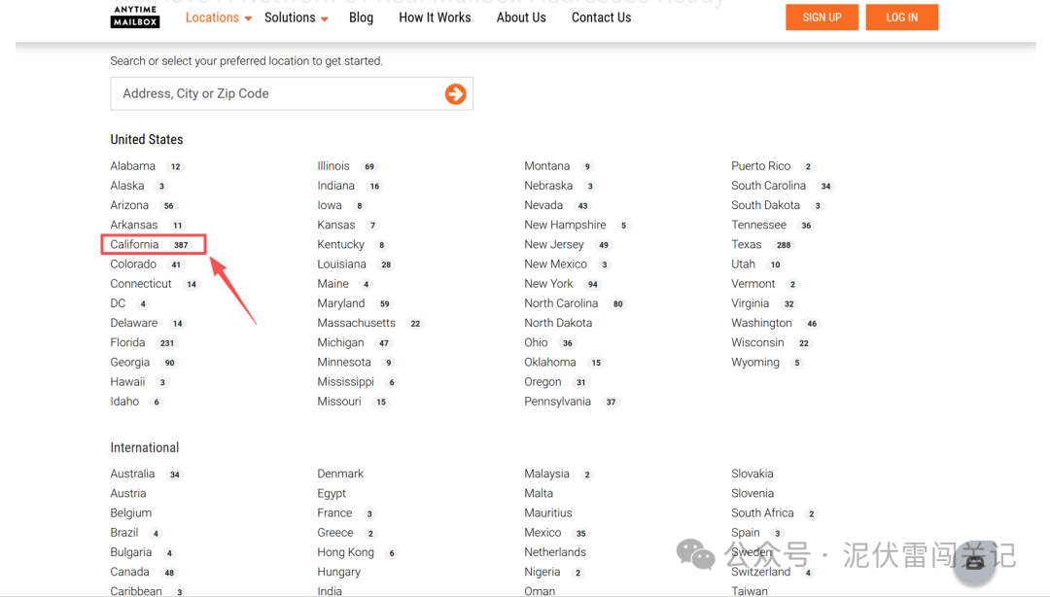Open Denmark international locations

340,474
